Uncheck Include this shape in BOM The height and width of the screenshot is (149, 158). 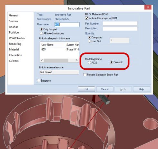(87, 18)
